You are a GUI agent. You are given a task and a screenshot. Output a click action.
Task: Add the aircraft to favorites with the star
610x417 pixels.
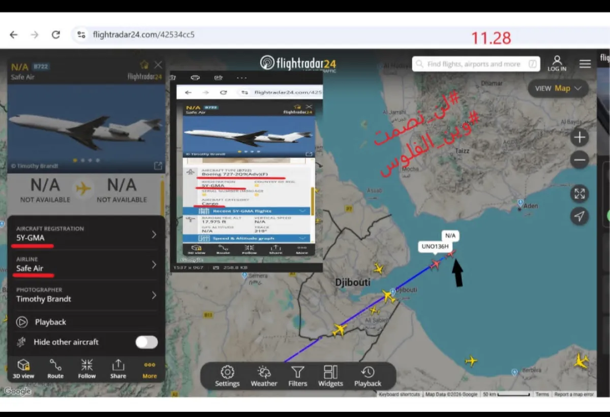[x=144, y=65]
